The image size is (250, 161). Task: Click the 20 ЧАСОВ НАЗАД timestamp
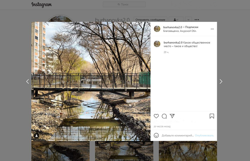(162, 127)
